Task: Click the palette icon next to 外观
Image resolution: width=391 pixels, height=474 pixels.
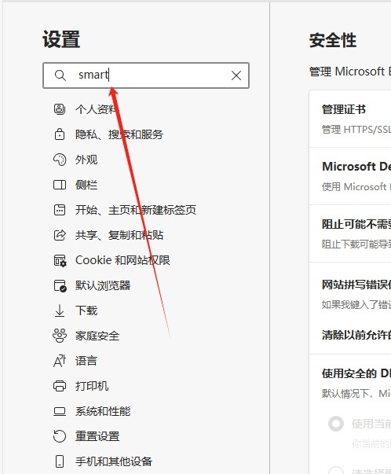Action: (60, 160)
